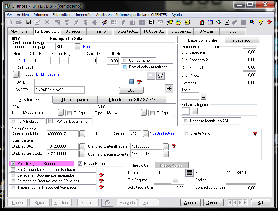Open the Estadísticas menu
Screen dimensions: 278x211
[62, 15]
